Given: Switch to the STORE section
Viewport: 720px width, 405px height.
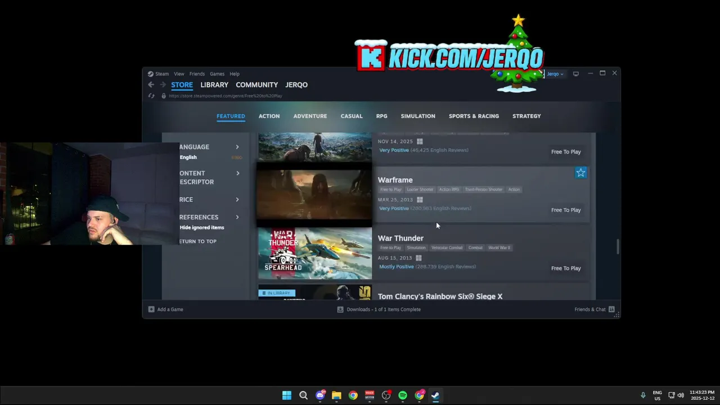Looking at the screenshot, I should coord(182,85).
